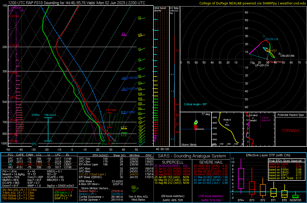Click the "UP=291/14" hodograph label

[x=262, y=65]
